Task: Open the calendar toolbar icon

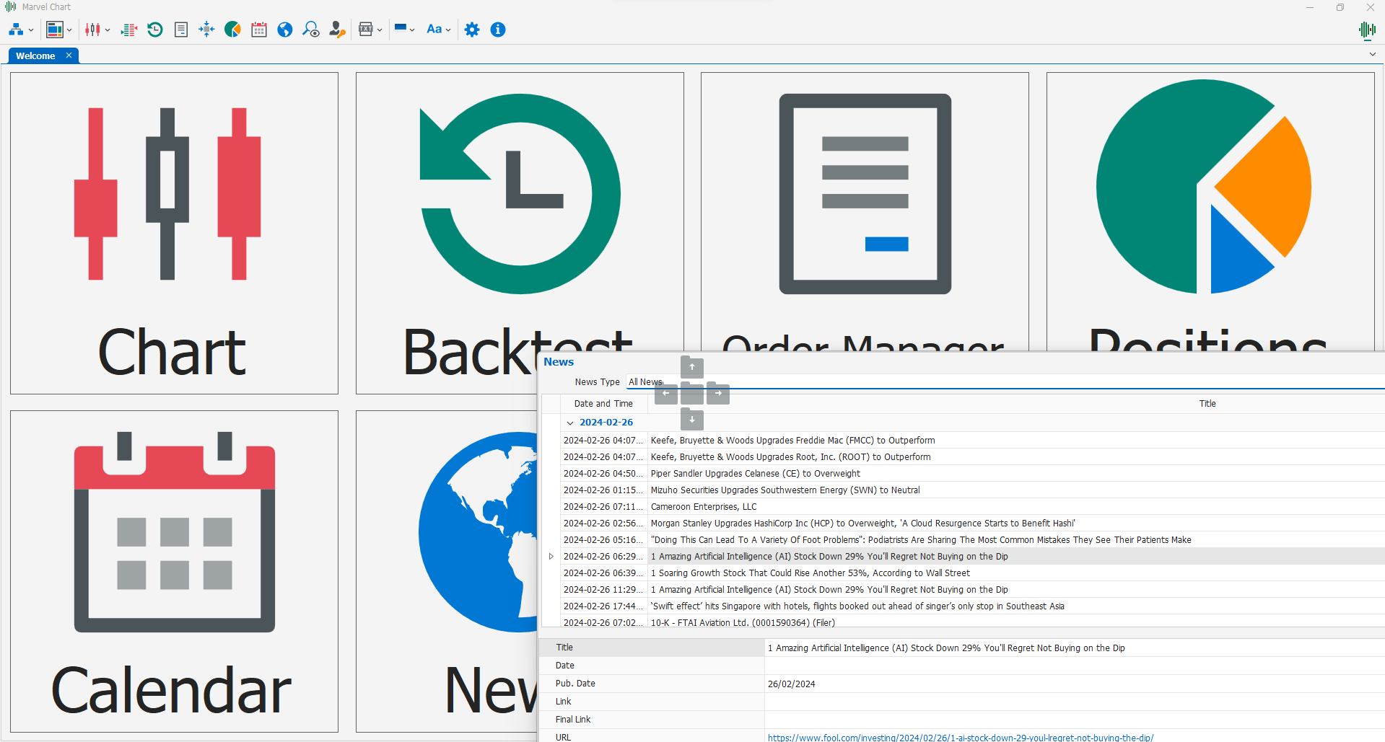Action: tap(259, 30)
